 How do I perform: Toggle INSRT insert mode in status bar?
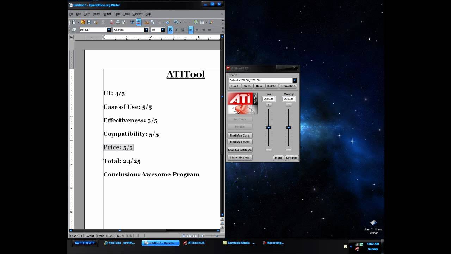[x=120, y=236]
